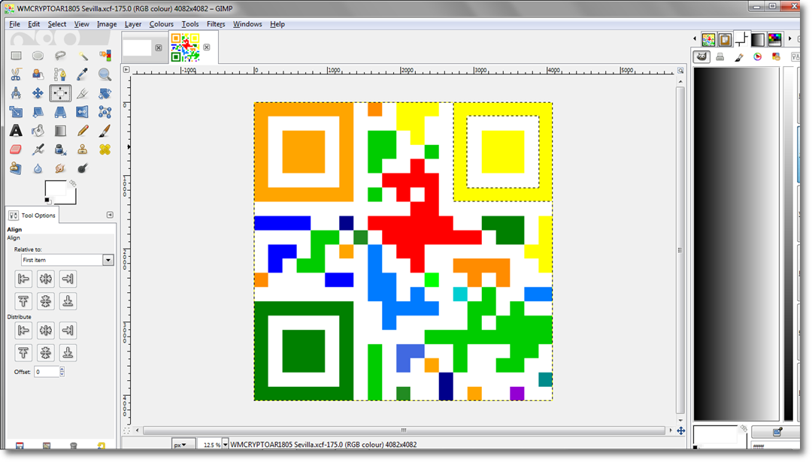Select the Paths tool
Viewport: 812px width, 462px height.
pyautogui.click(x=60, y=74)
